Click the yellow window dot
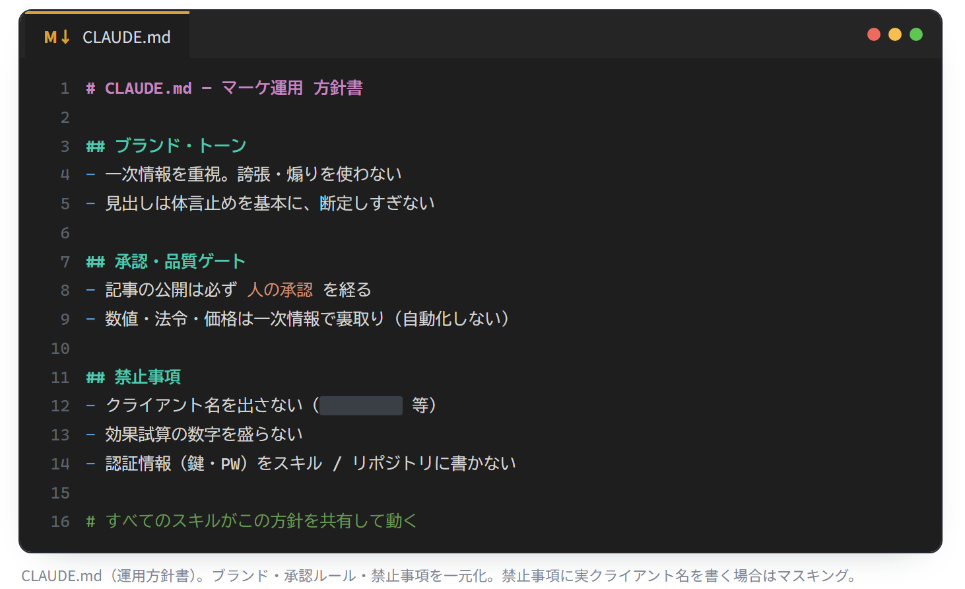 (x=895, y=34)
